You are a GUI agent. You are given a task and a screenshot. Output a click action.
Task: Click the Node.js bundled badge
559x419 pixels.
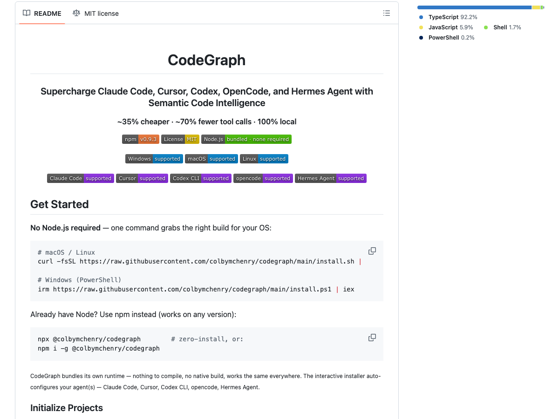(246, 139)
